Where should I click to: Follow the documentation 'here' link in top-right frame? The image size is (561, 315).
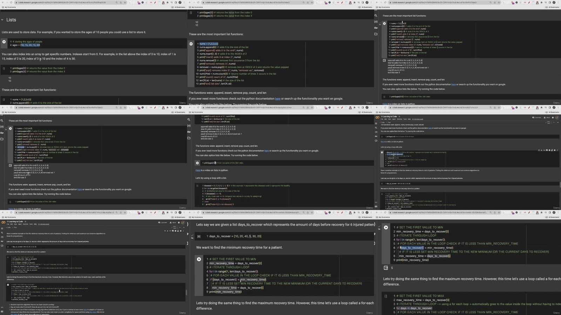(453, 84)
